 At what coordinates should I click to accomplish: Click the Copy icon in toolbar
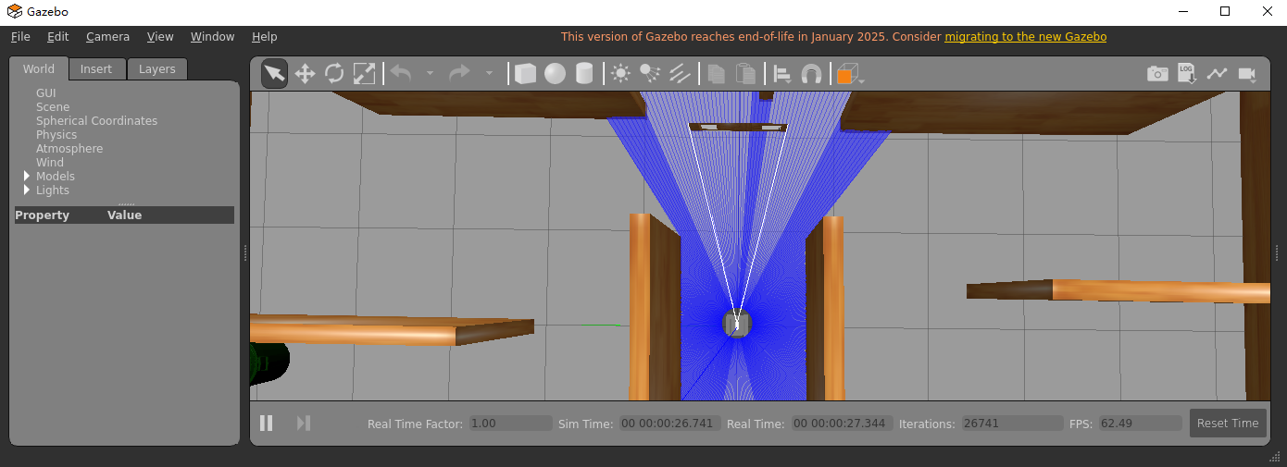pos(716,74)
